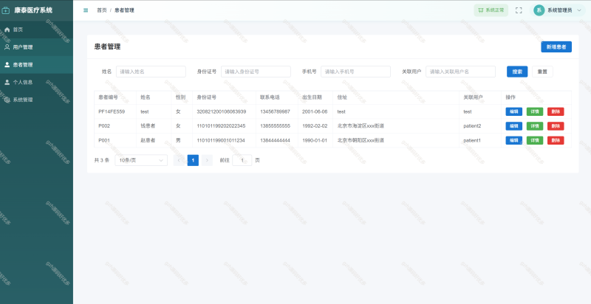Open 首页 in the sidebar
The height and width of the screenshot is (304, 591).
click(x=36, y=30)
